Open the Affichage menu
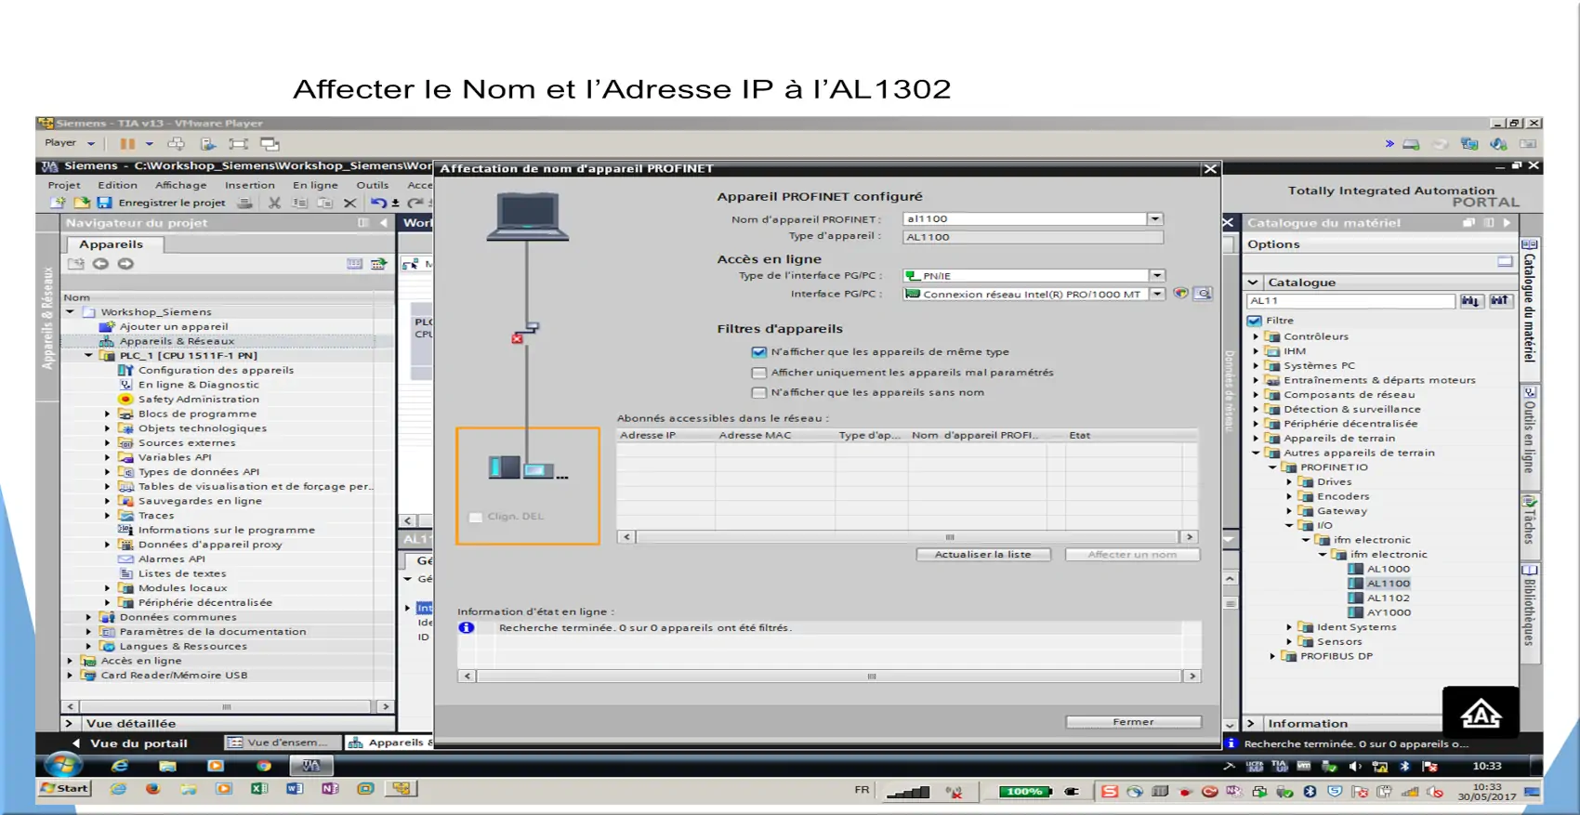1580x815 pixels. [x=180, y=185]
